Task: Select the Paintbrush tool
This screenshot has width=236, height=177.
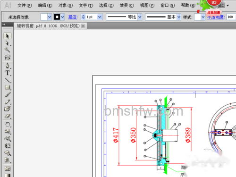Action: pyautogui.click(x=8, y=94)
